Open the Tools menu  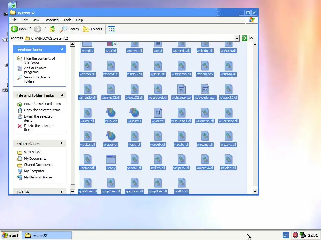(x=67, y=20)
